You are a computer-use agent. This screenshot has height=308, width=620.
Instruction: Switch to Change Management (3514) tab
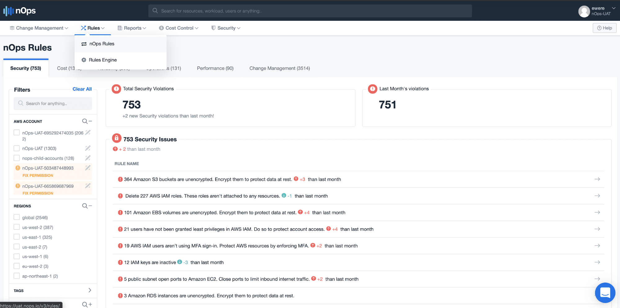279,68
